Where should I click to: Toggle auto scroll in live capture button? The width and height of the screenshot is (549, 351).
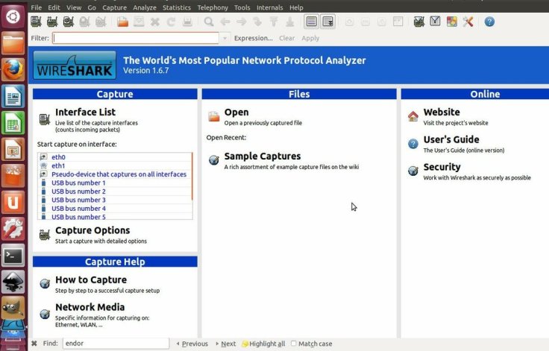tap(328, 22)
